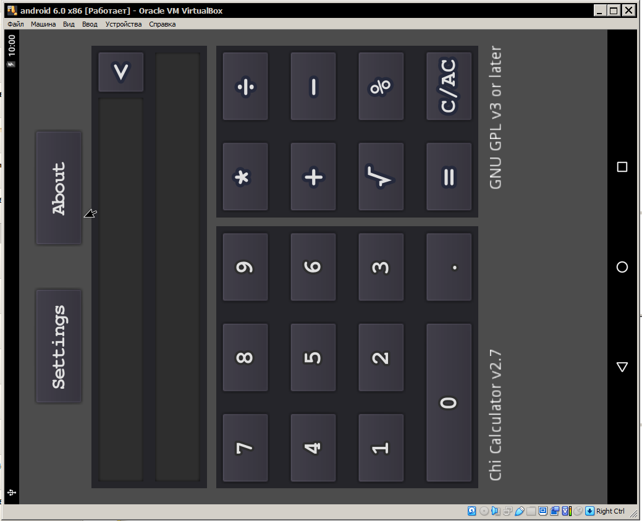The height and width of the screenshot is (521, 642).
Task: Expand history with the chevron button
Action: [x=120, y=72]
